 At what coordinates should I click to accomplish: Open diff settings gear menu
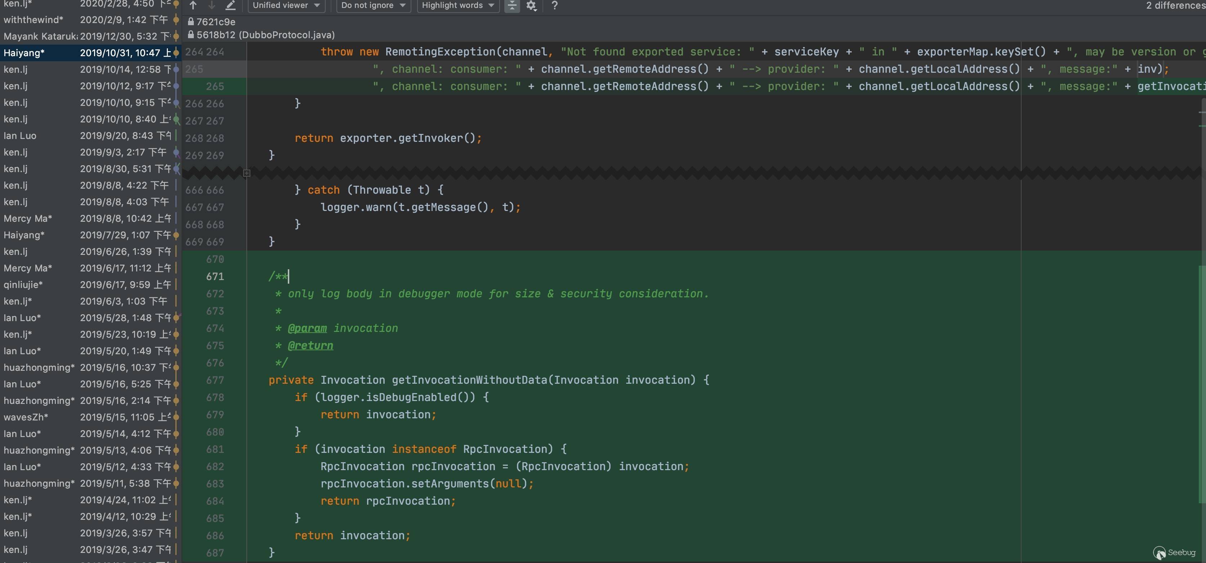pyautogui.click(x=531, y=5)
